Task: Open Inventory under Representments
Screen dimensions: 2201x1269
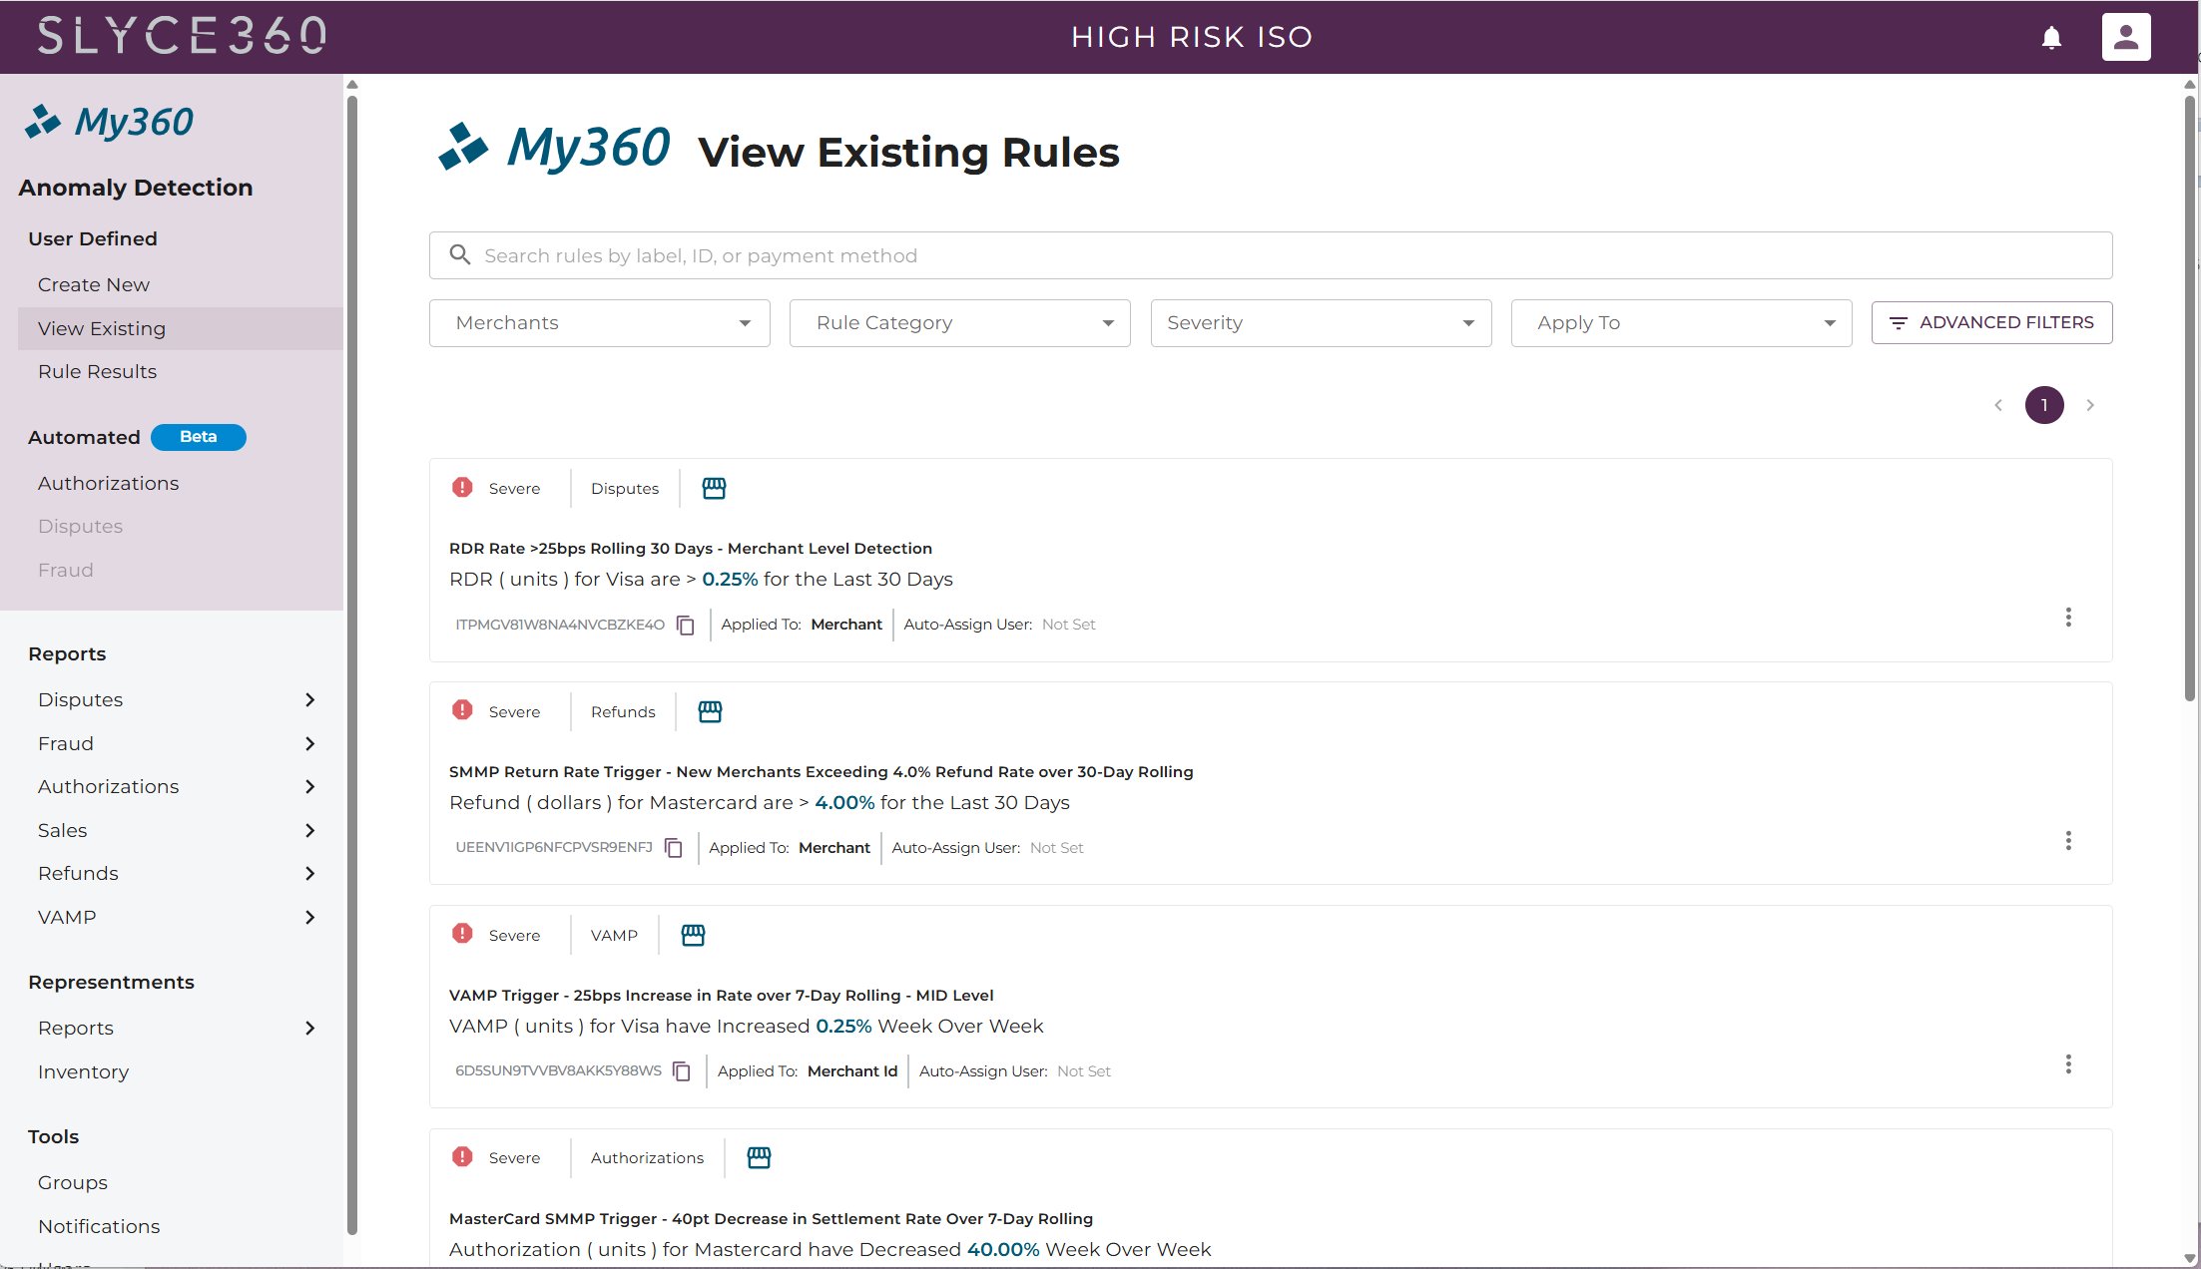Action: [x=84, y=1072]
